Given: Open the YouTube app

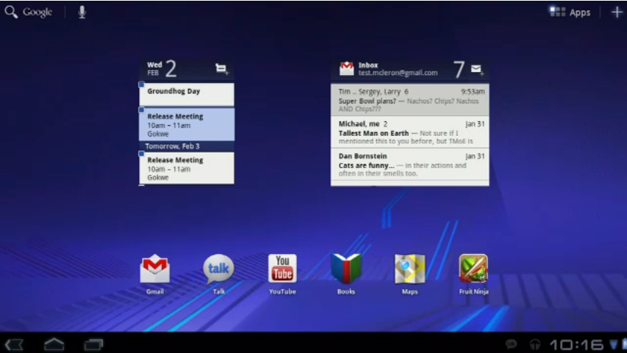Looking at the screenshot, I should (282, 269).
